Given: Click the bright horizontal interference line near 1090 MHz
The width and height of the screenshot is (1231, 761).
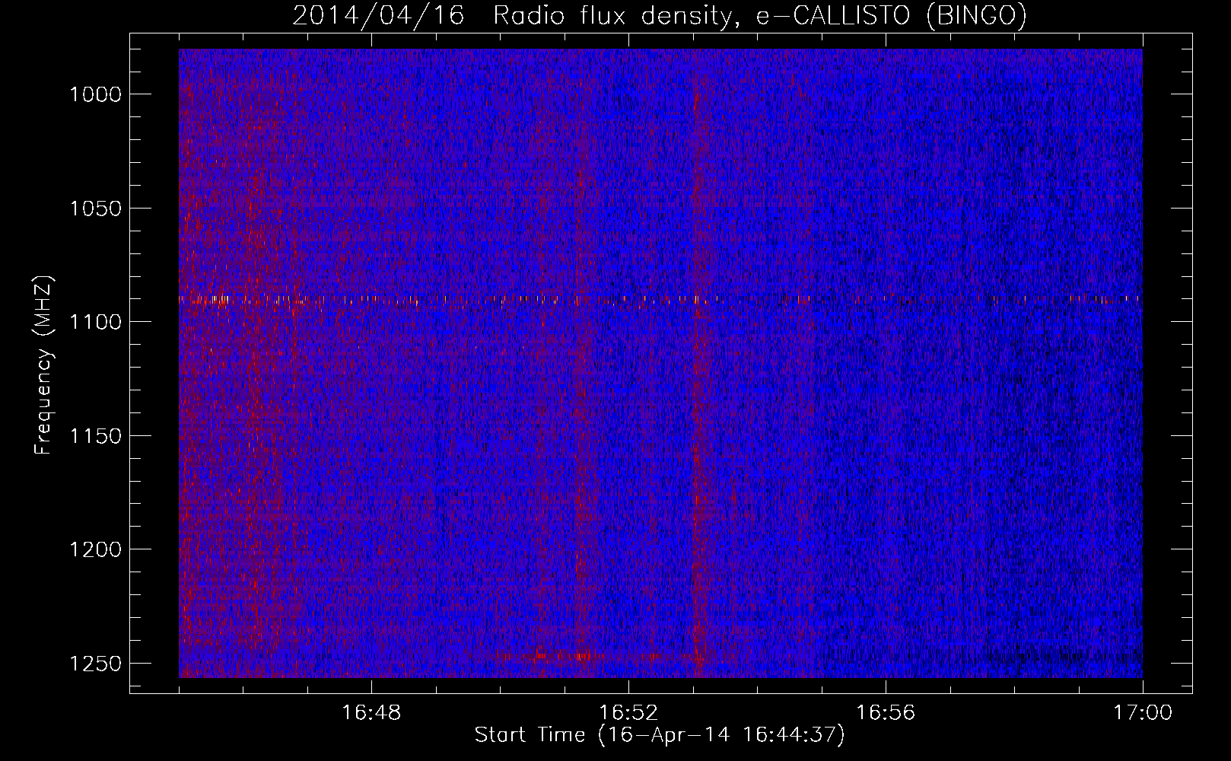Looking at the screenshot, I should point(660,299).
